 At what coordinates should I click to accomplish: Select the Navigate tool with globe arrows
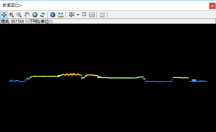4,14
